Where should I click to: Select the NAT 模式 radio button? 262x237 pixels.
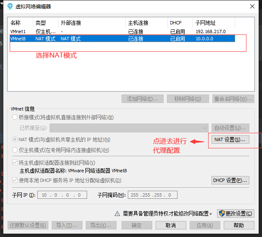coord(15,140)
